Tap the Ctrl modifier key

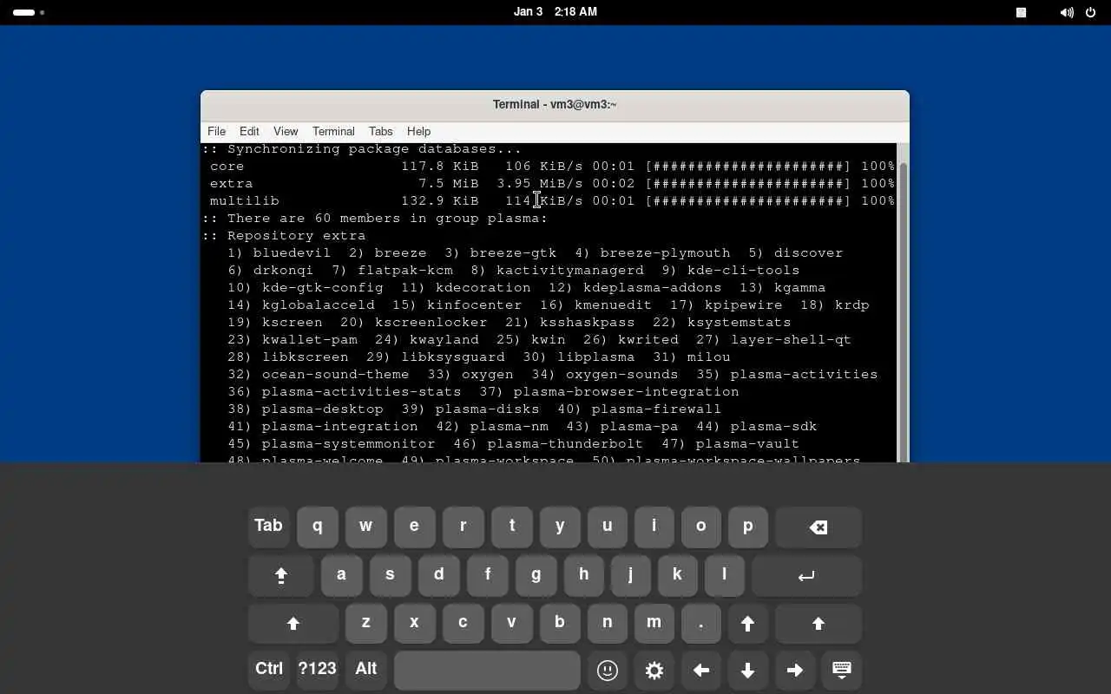click(x=269, y=671)
